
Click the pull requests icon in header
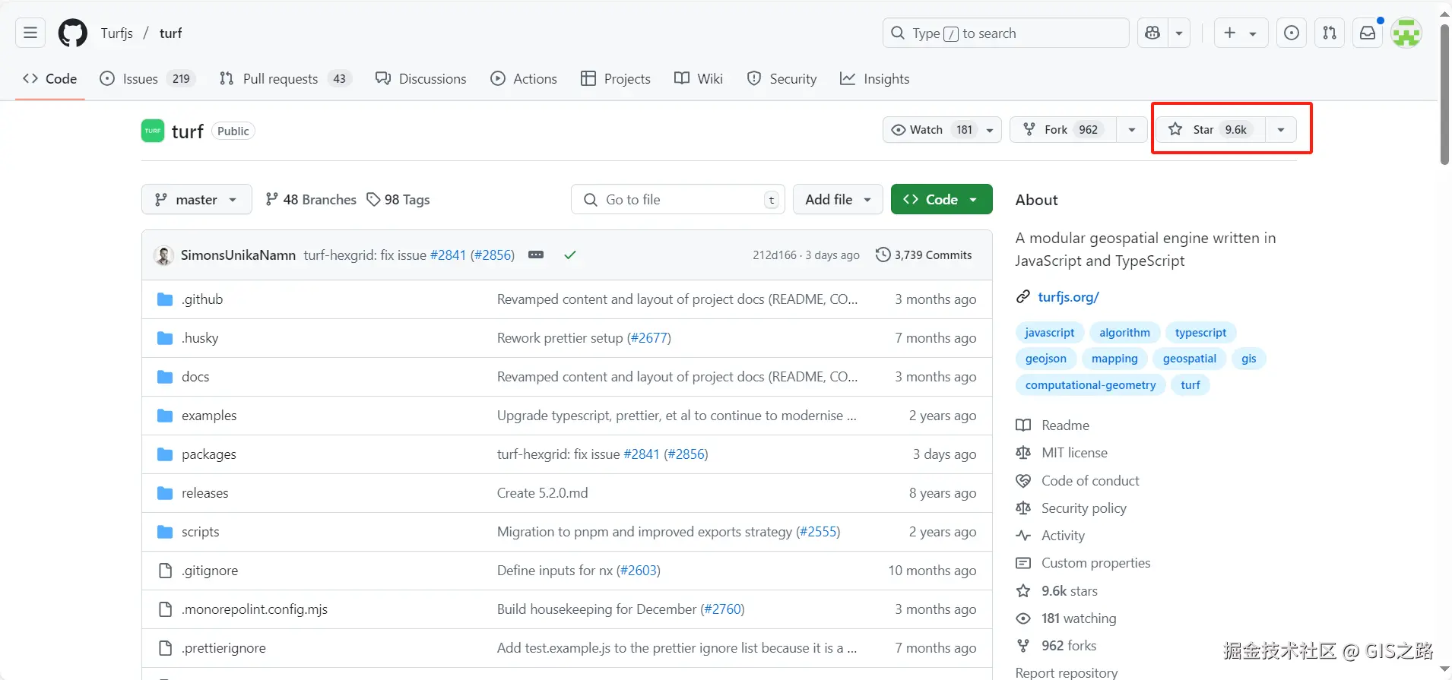pos(1330,33)
